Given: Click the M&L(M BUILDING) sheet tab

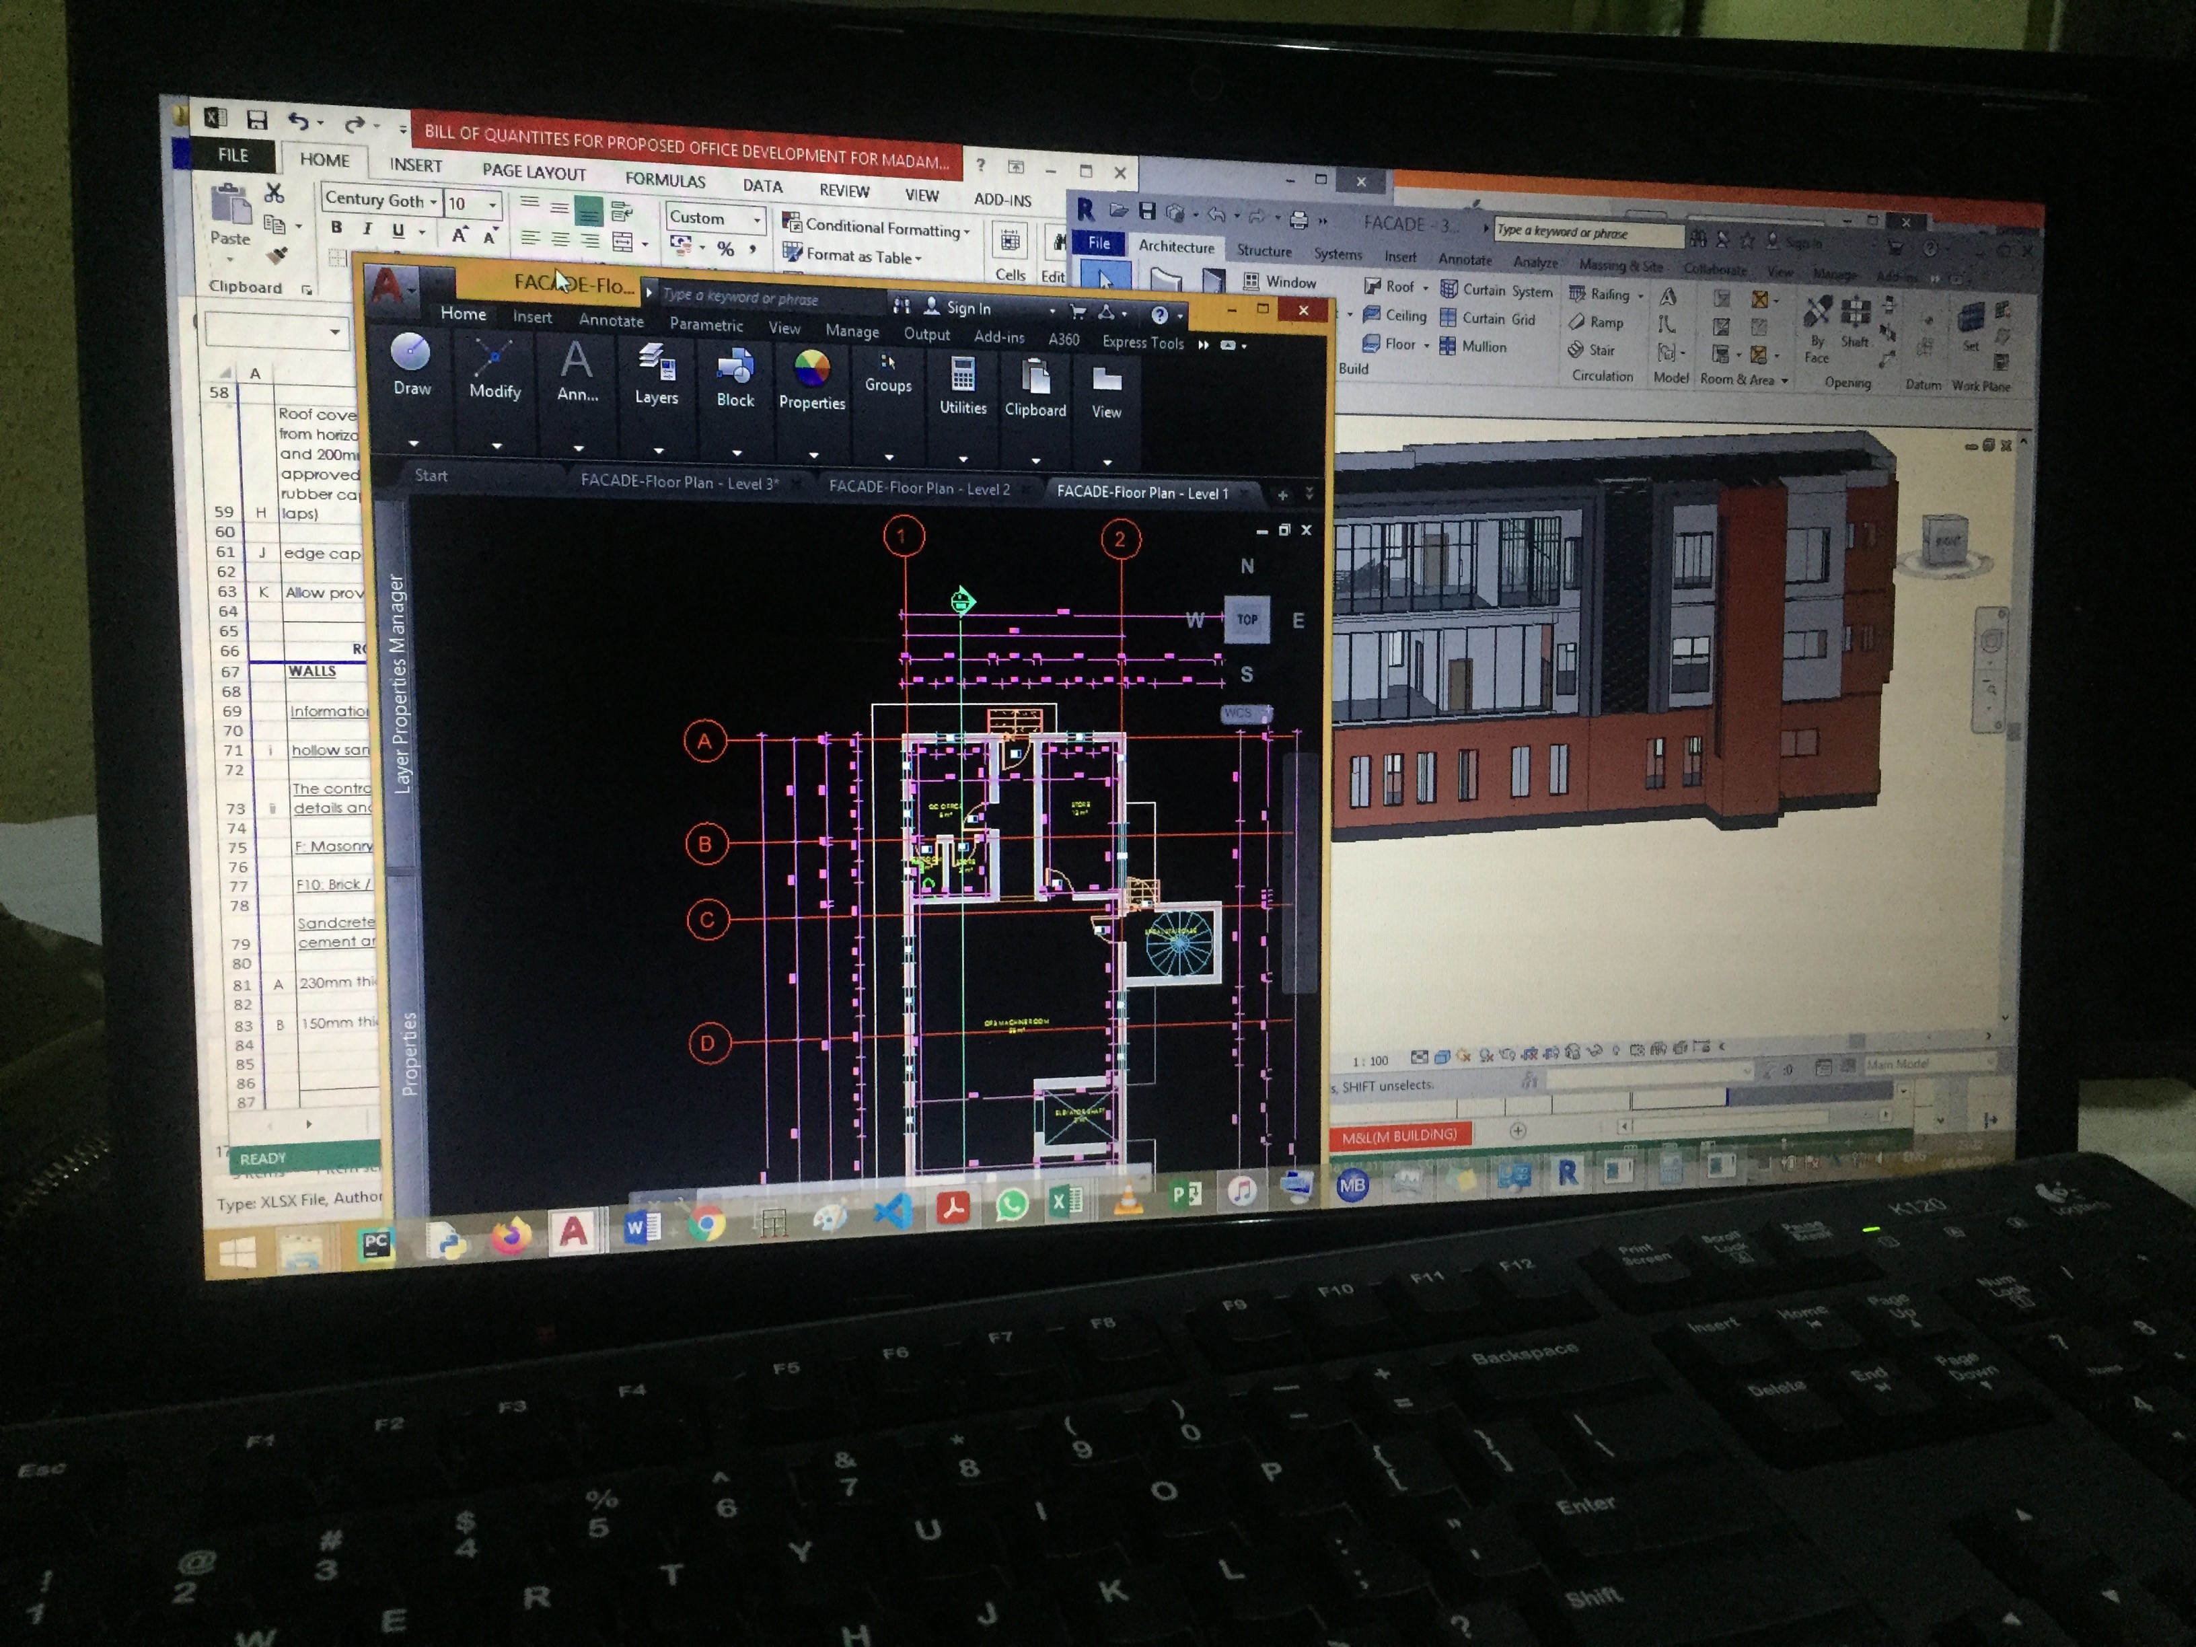Looking at the screenshot, I should (1400, 1136).
